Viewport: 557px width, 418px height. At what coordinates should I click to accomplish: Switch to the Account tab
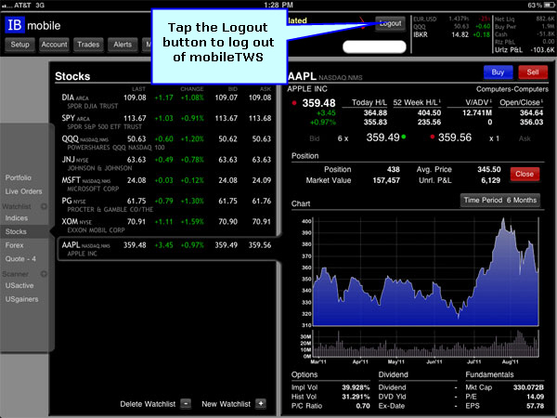coord(54,45)
